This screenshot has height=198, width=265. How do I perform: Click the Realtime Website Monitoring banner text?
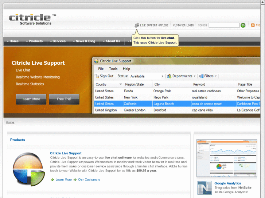[38, 77]
